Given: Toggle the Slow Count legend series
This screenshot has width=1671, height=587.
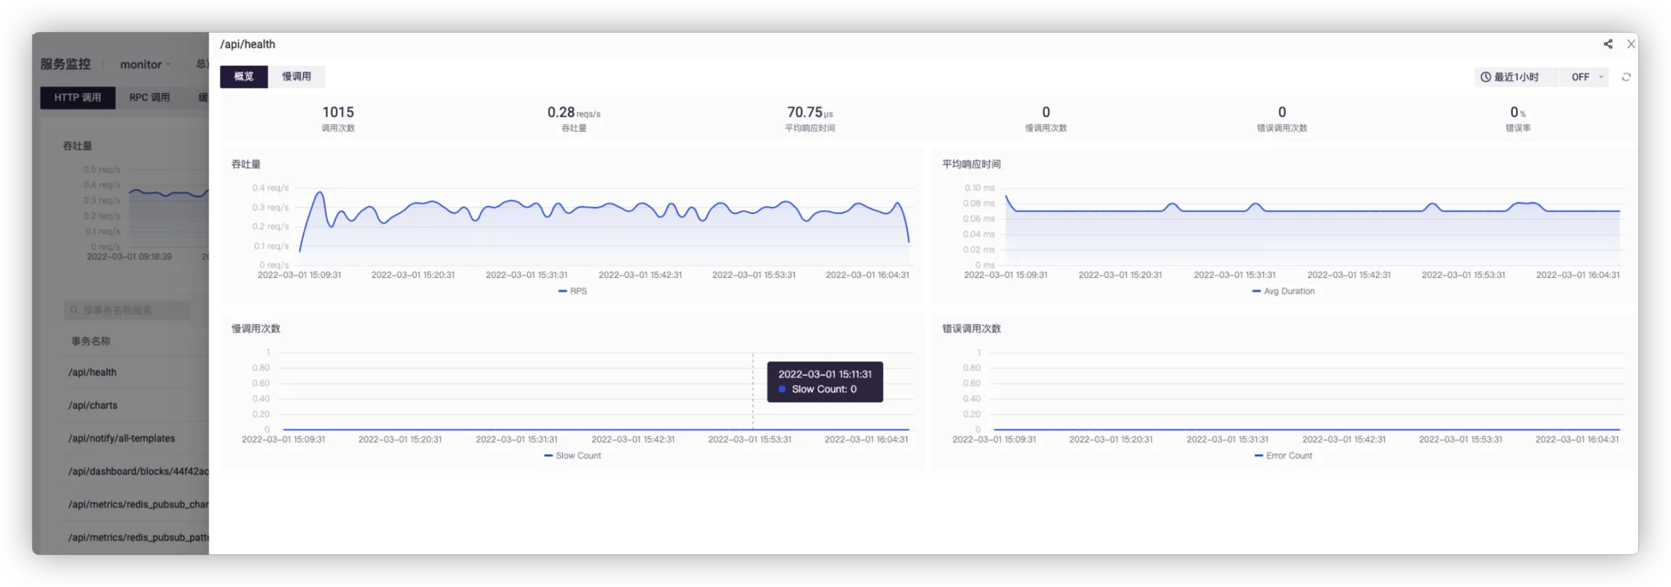Looking at the screenshot, I should (572, 456).
